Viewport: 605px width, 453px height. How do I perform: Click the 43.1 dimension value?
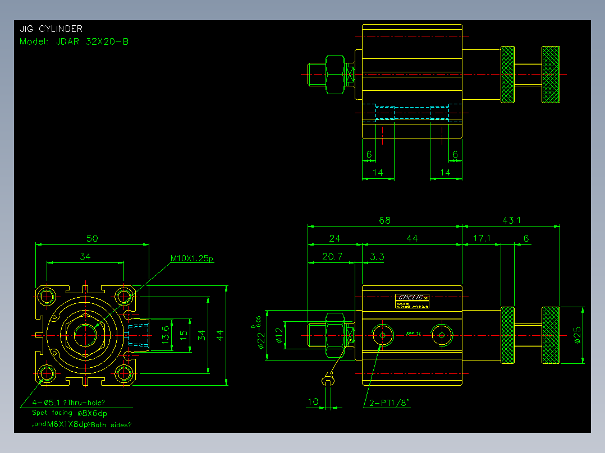(x=512, y=220)
